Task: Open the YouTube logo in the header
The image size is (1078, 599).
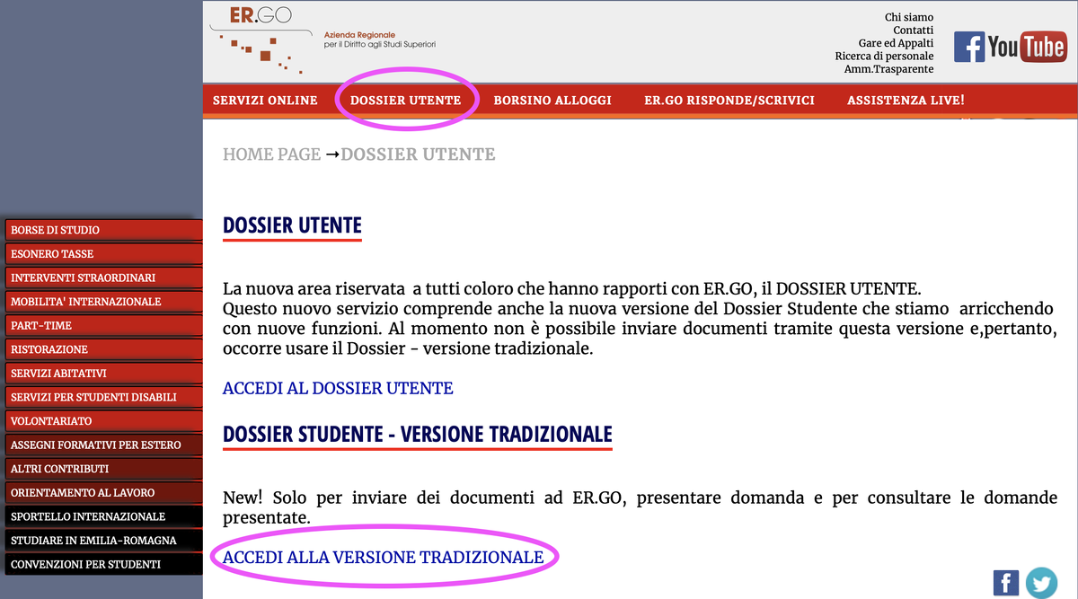Action: [x=1027, y=47]
